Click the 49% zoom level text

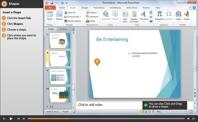[159, 112]
